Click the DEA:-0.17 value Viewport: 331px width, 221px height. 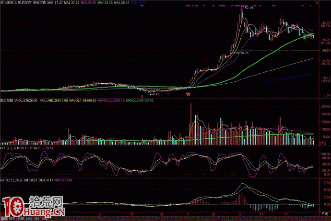46,180
